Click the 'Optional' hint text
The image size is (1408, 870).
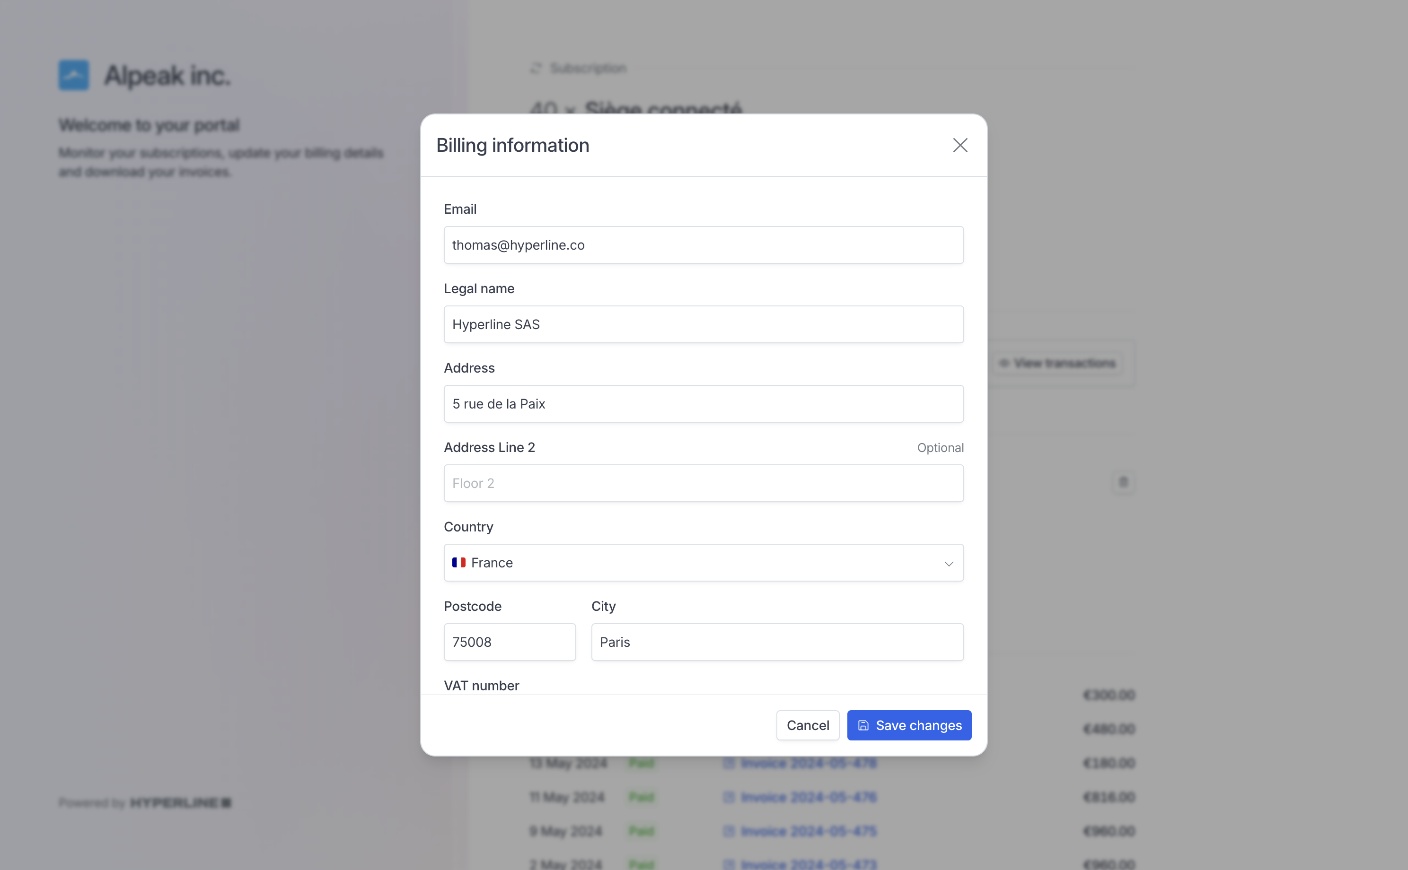940,448
